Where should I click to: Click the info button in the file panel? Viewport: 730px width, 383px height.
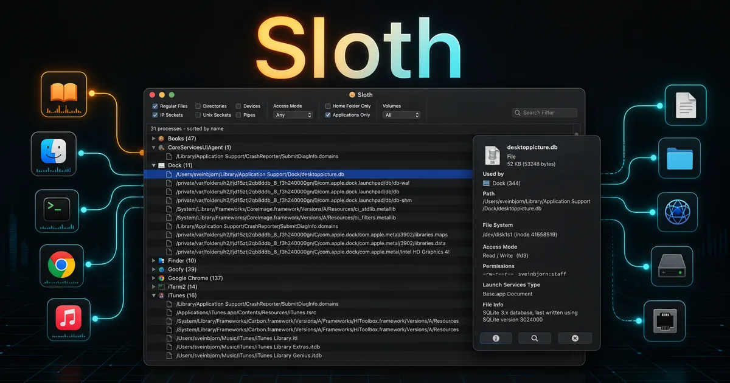point(496,339)
